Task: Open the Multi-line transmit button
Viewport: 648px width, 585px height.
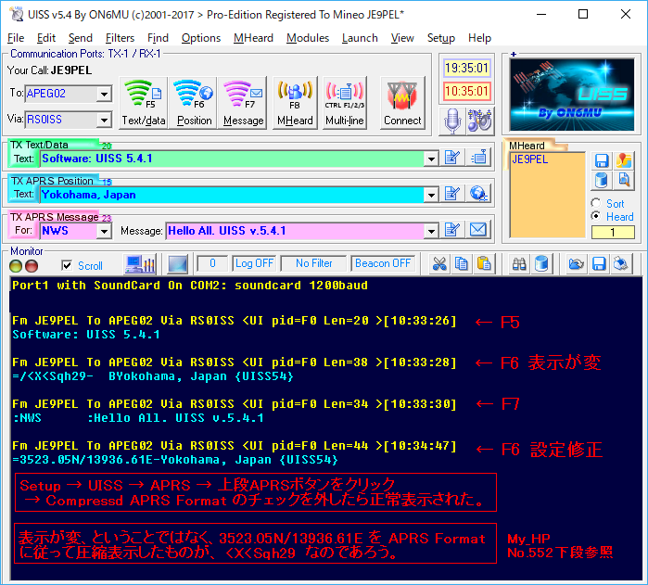Action: click(344, 103)
